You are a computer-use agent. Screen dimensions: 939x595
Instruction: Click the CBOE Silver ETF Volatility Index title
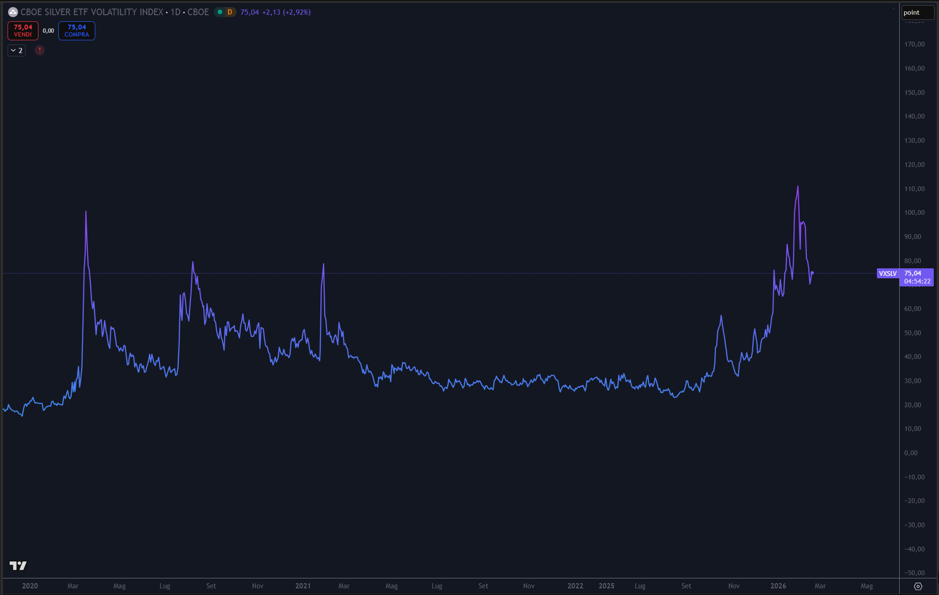(91, 12)
